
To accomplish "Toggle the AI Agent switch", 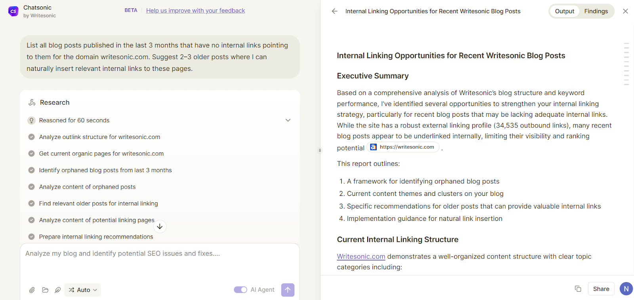I will [241, 290].
